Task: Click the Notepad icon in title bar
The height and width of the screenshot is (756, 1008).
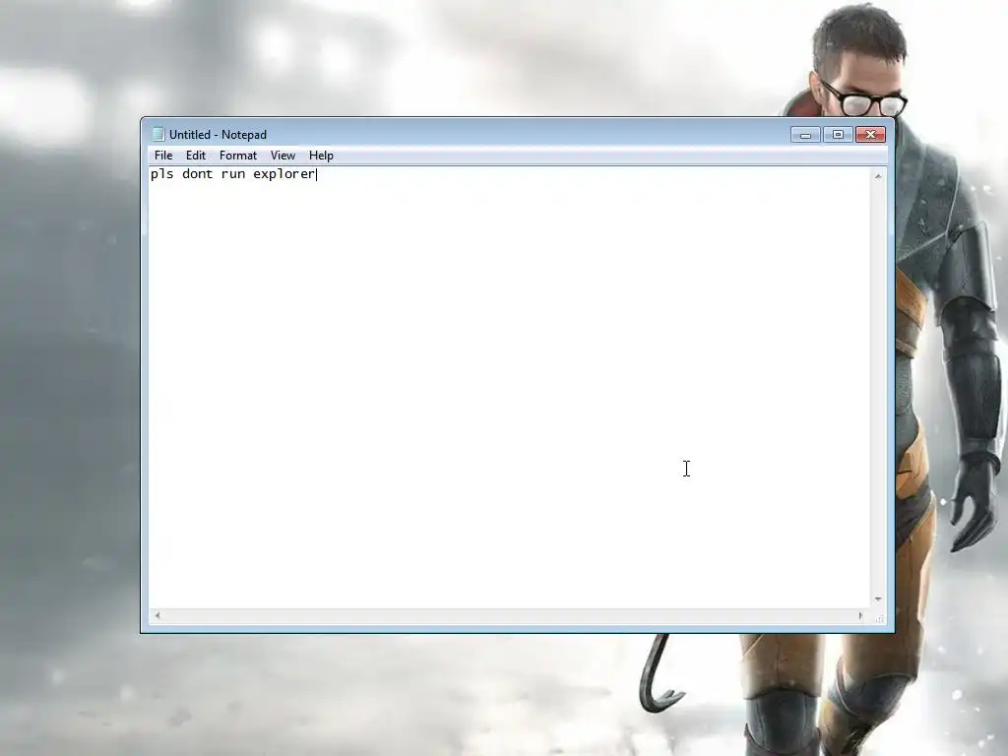Action: (158, 134)
